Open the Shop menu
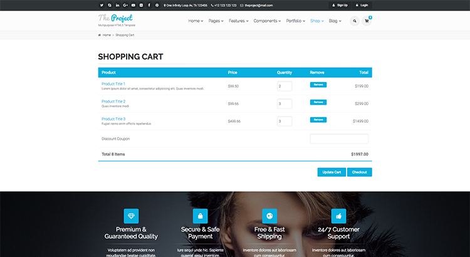 316,21
